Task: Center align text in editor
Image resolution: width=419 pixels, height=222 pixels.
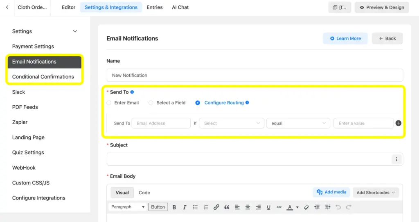Action: pos(248,207)
